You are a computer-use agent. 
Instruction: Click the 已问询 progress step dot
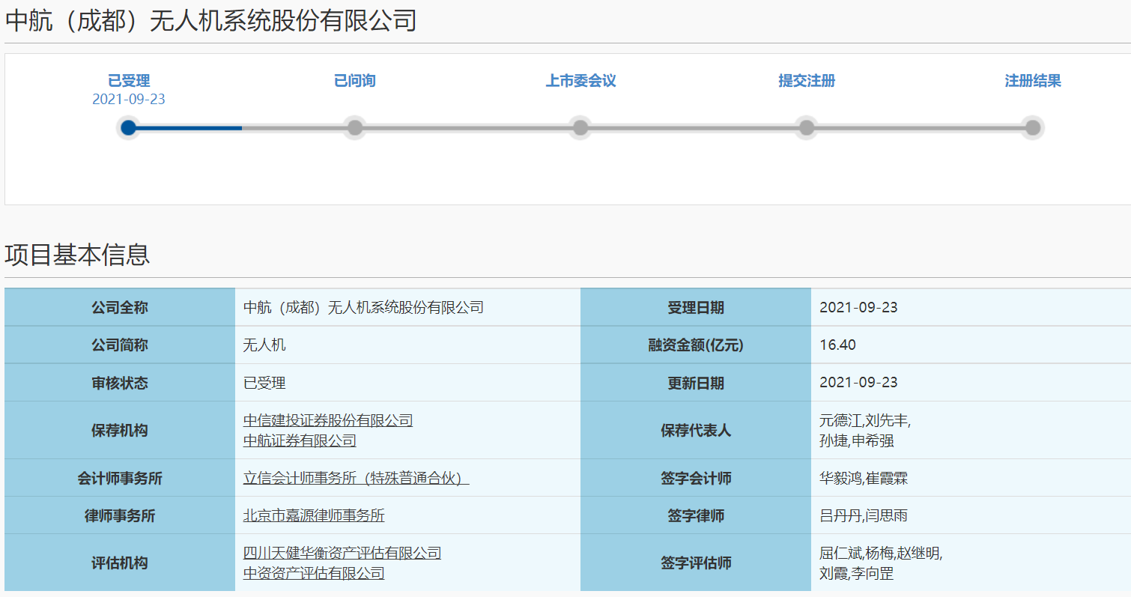(x=355, y=127)
